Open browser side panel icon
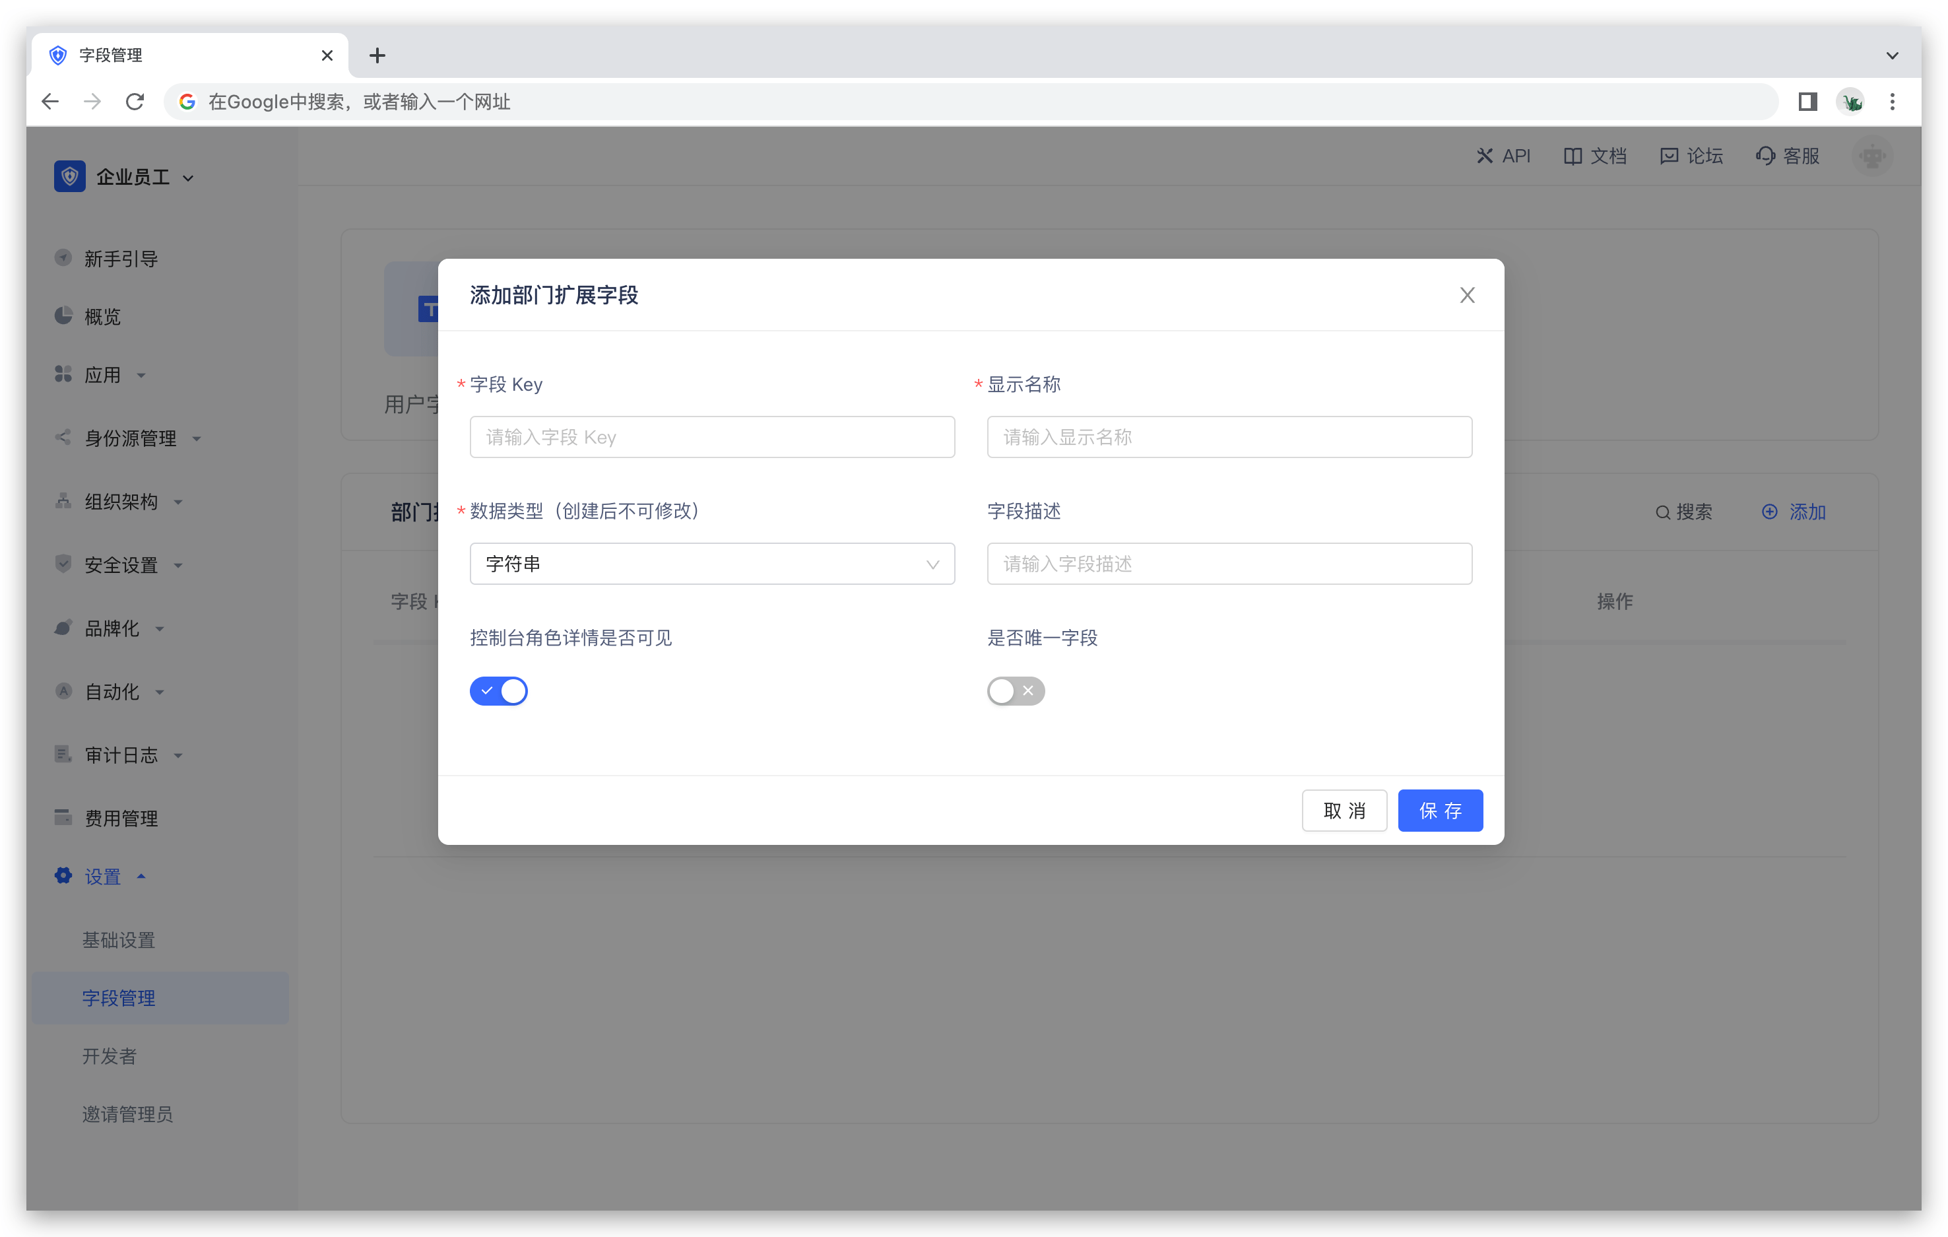This screenshot has width=1948, height=1237. point(1807,101)
